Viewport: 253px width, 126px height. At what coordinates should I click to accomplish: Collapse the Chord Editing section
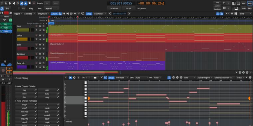coord(21,78)
